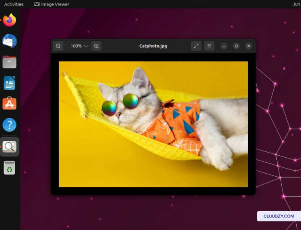
Task: Close the Catphoto.jpg window
Action: pyautogui.click(x=248, y=46)
